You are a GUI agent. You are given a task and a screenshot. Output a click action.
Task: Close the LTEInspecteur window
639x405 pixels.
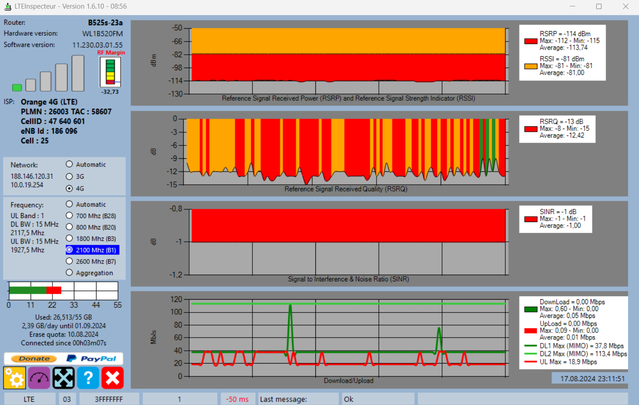[x=626, y=6]
